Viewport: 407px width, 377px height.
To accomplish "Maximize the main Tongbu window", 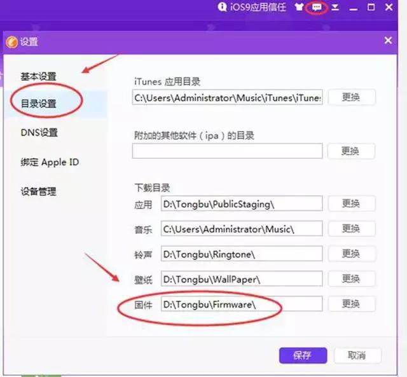I will click(371, 7).
